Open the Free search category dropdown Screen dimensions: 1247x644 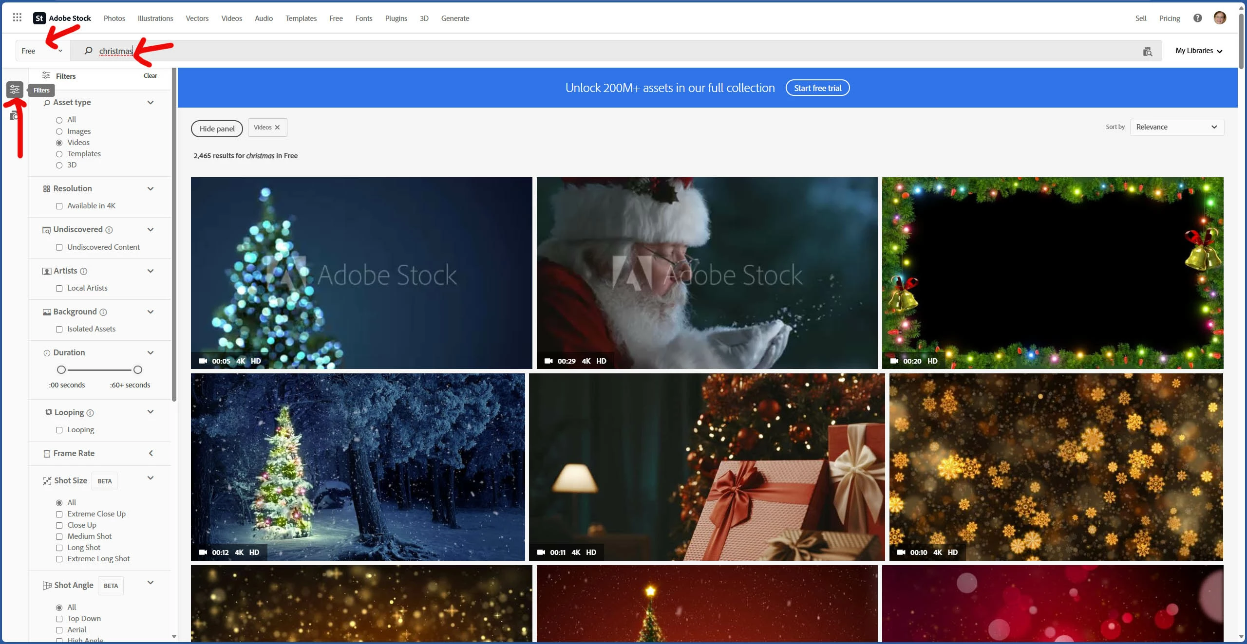point(42,51)
